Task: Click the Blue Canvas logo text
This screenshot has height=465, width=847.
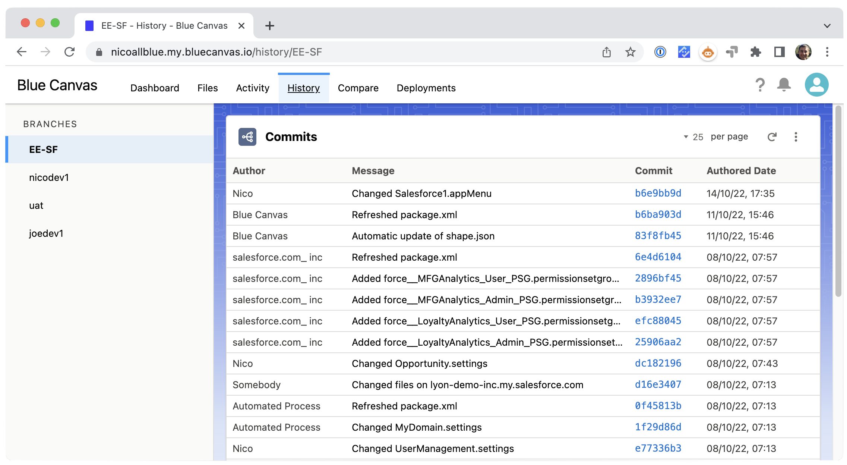Action: (57, 85)
